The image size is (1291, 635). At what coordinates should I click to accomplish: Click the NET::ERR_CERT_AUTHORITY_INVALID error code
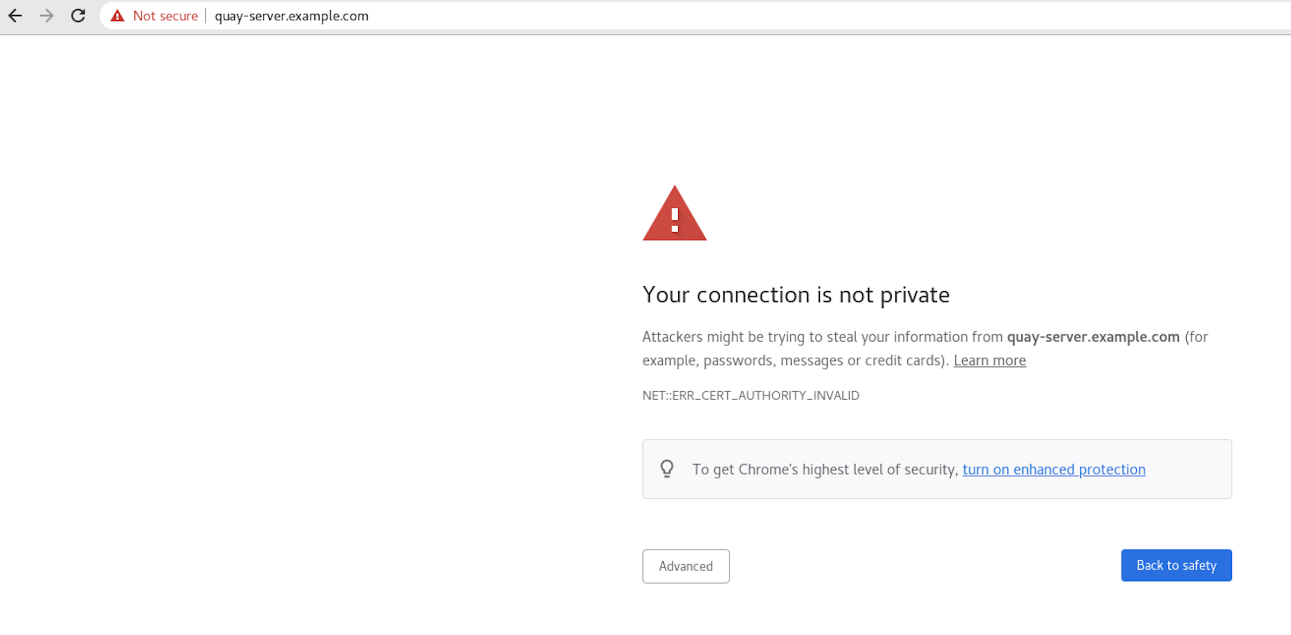pos(750,395)
